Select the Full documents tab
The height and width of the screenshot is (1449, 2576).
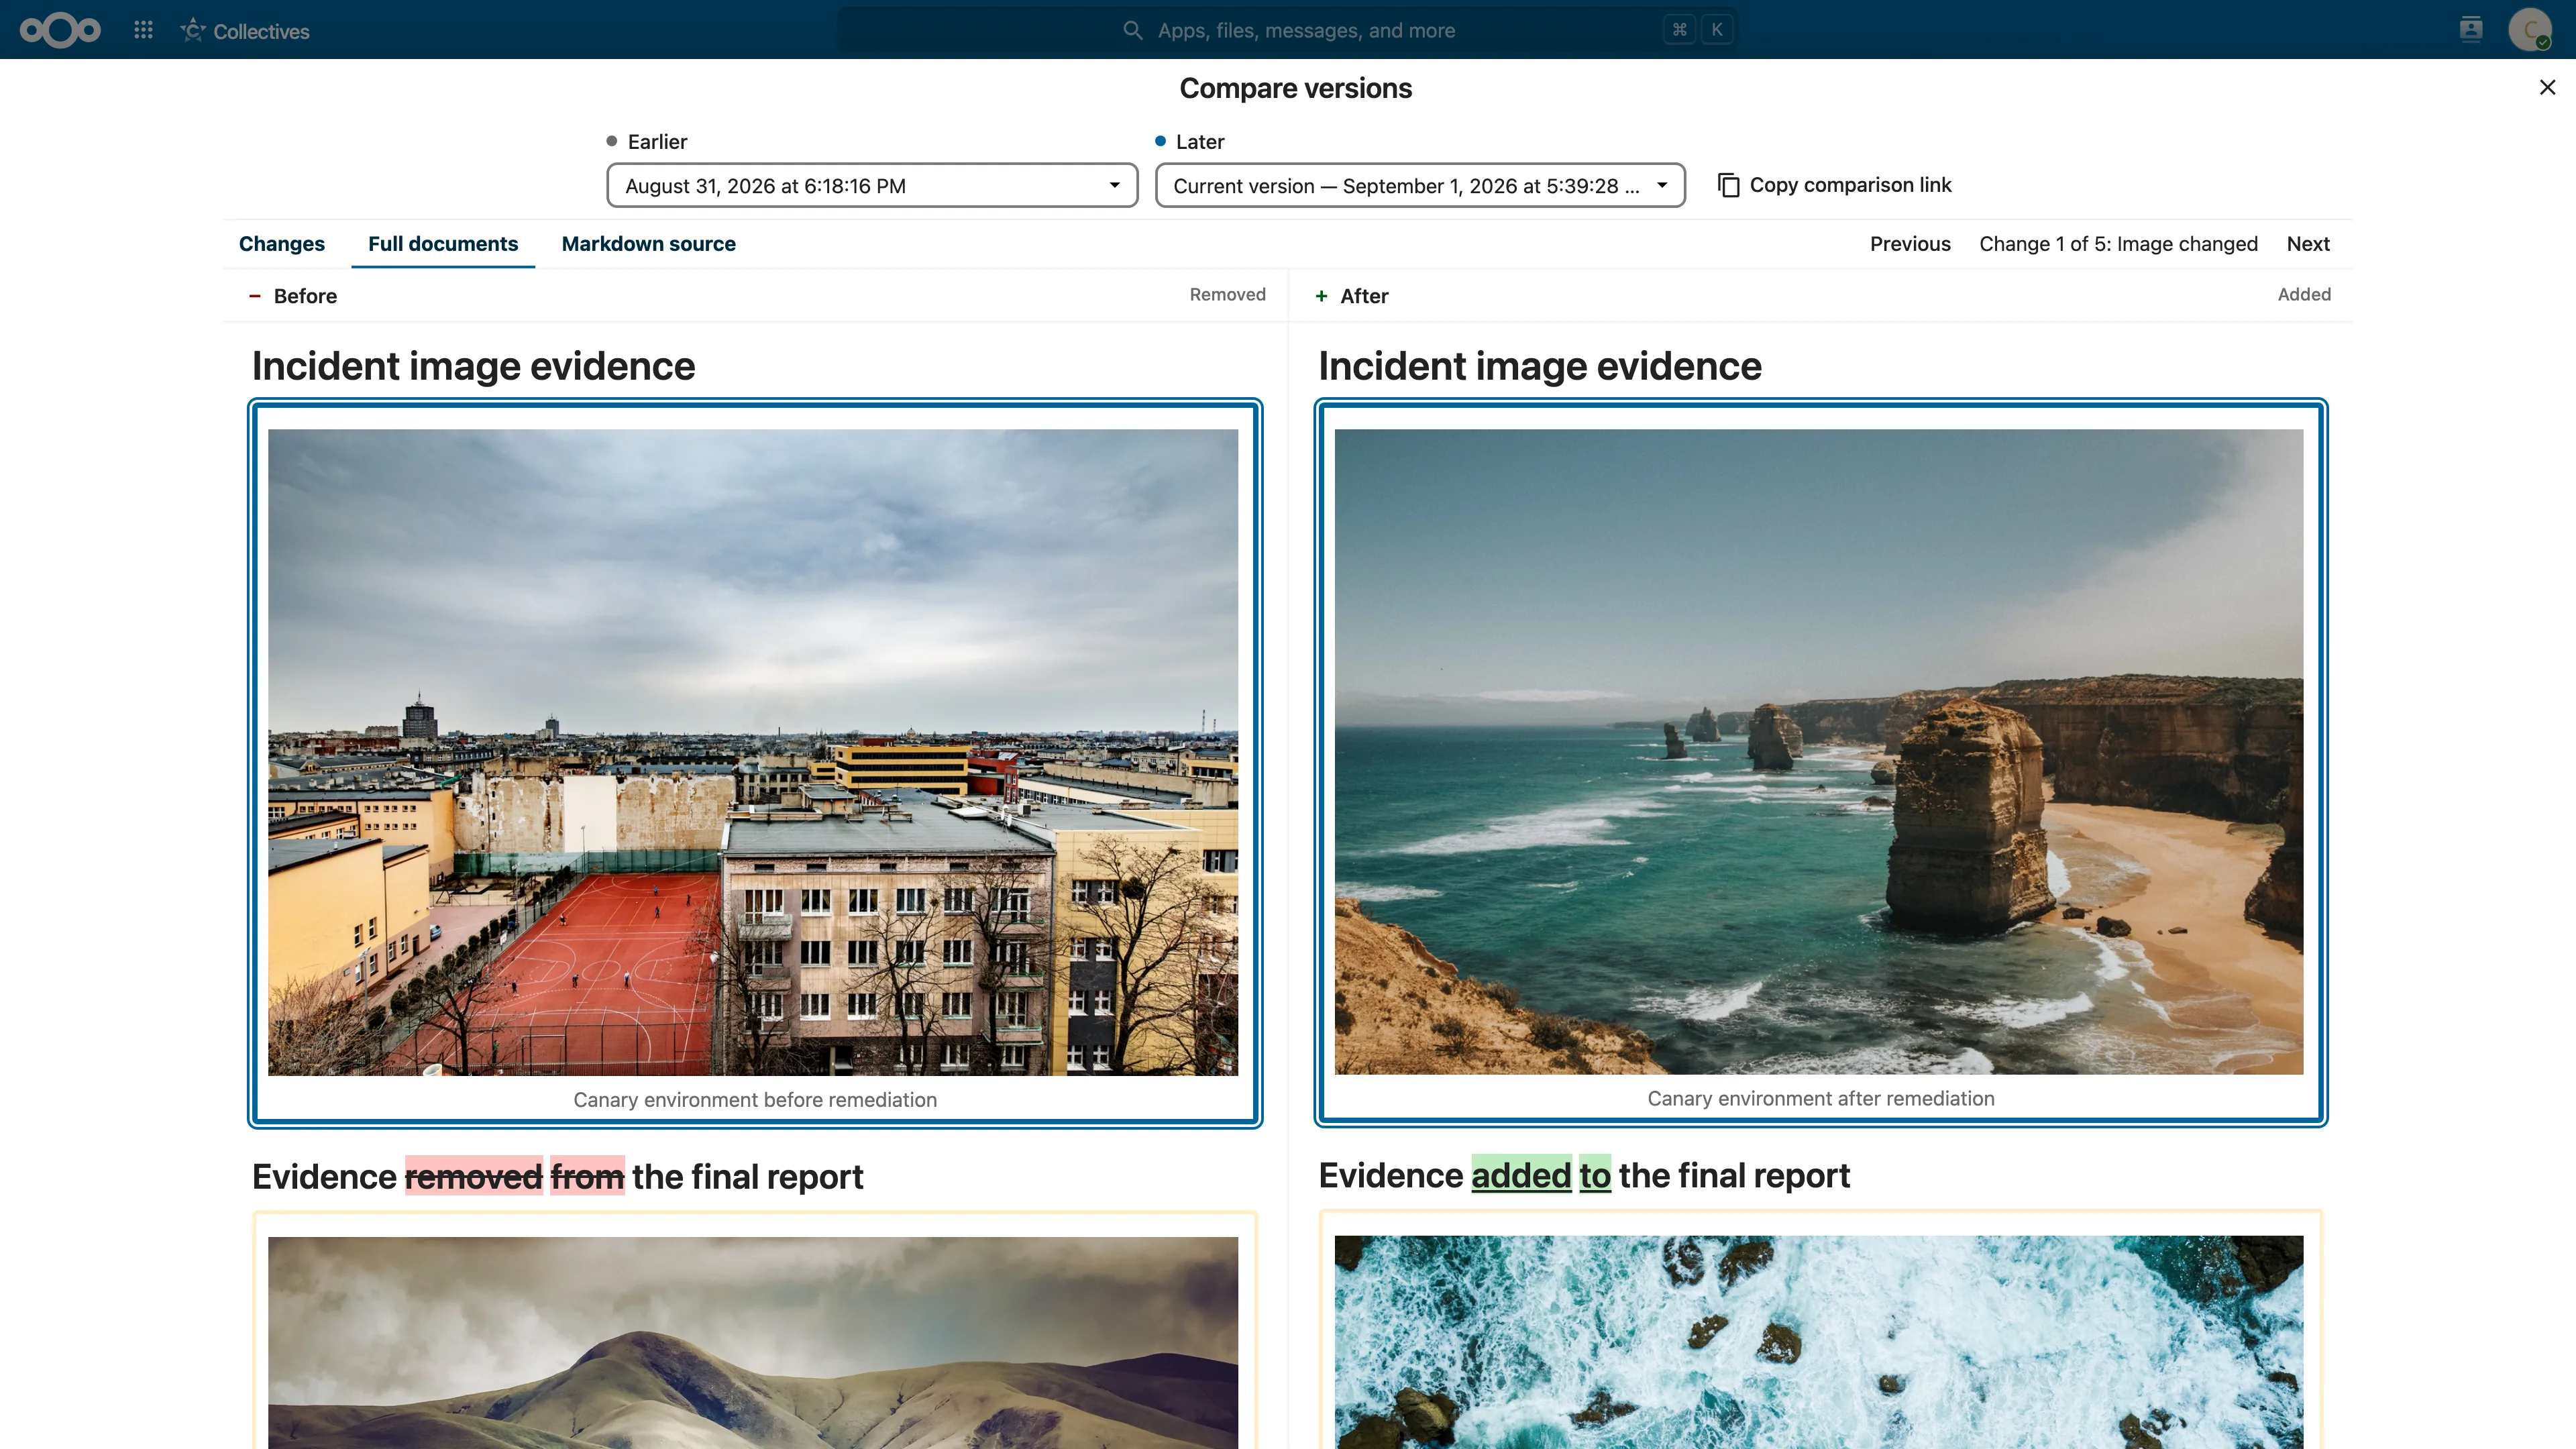[x=443, y=244]
